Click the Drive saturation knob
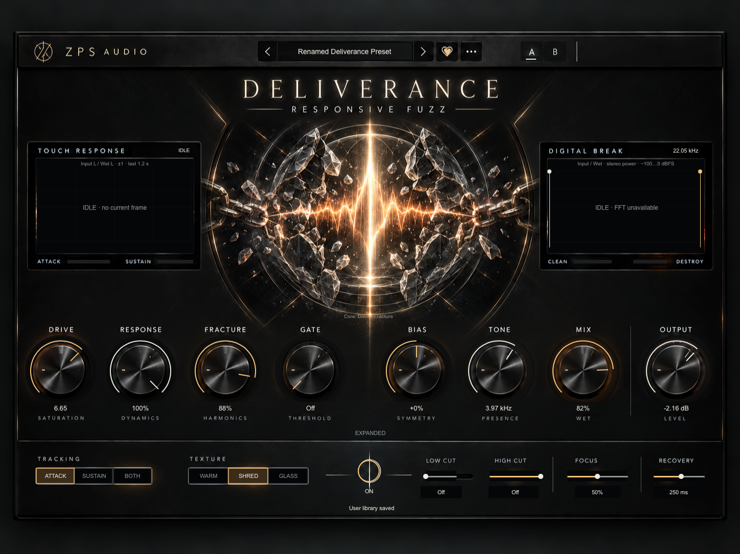Screen dimensions: 740x554 (x=61, y=370)
